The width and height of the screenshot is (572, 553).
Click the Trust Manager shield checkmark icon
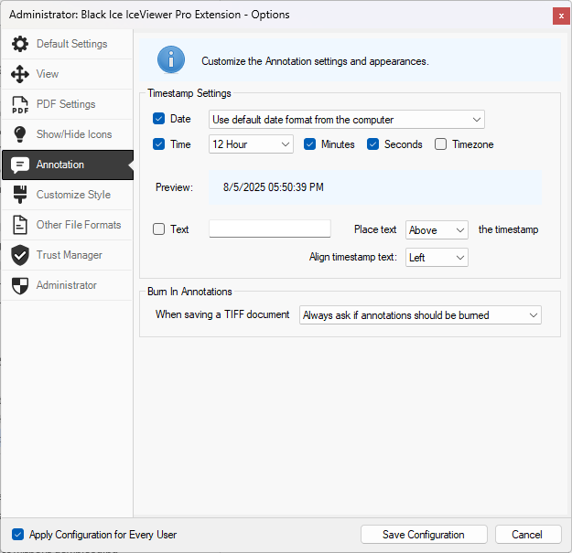20,255
